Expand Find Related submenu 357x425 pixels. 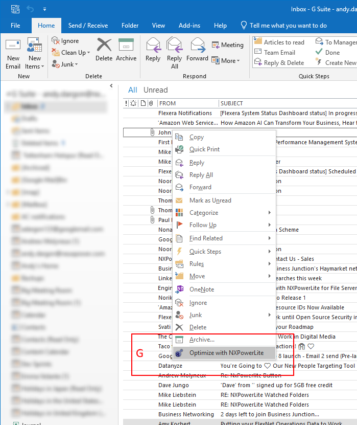pyautogui.click(x=224, y=238)
